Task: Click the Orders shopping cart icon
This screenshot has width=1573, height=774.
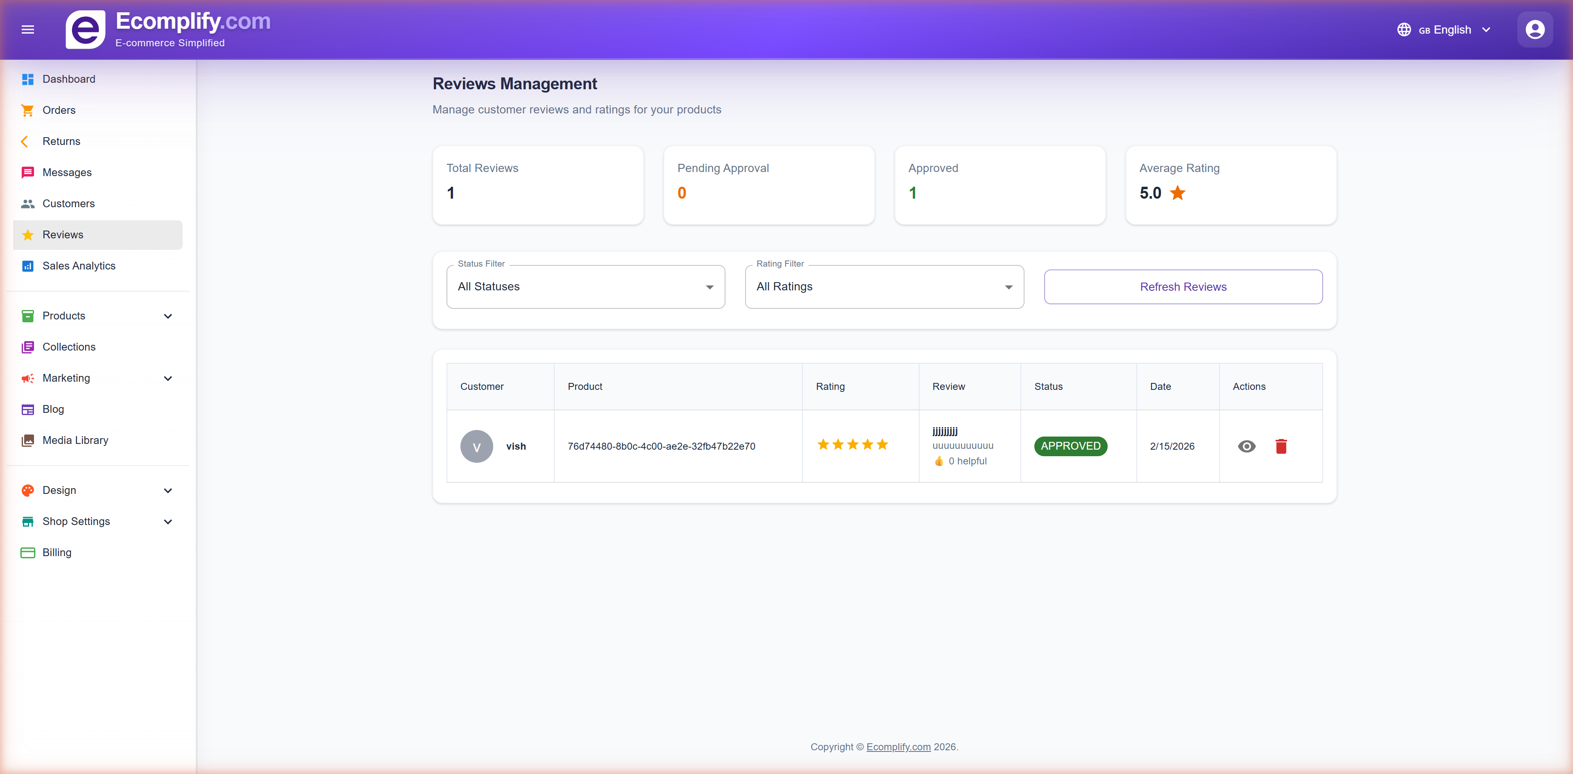Action: click(x=27, y=111)
